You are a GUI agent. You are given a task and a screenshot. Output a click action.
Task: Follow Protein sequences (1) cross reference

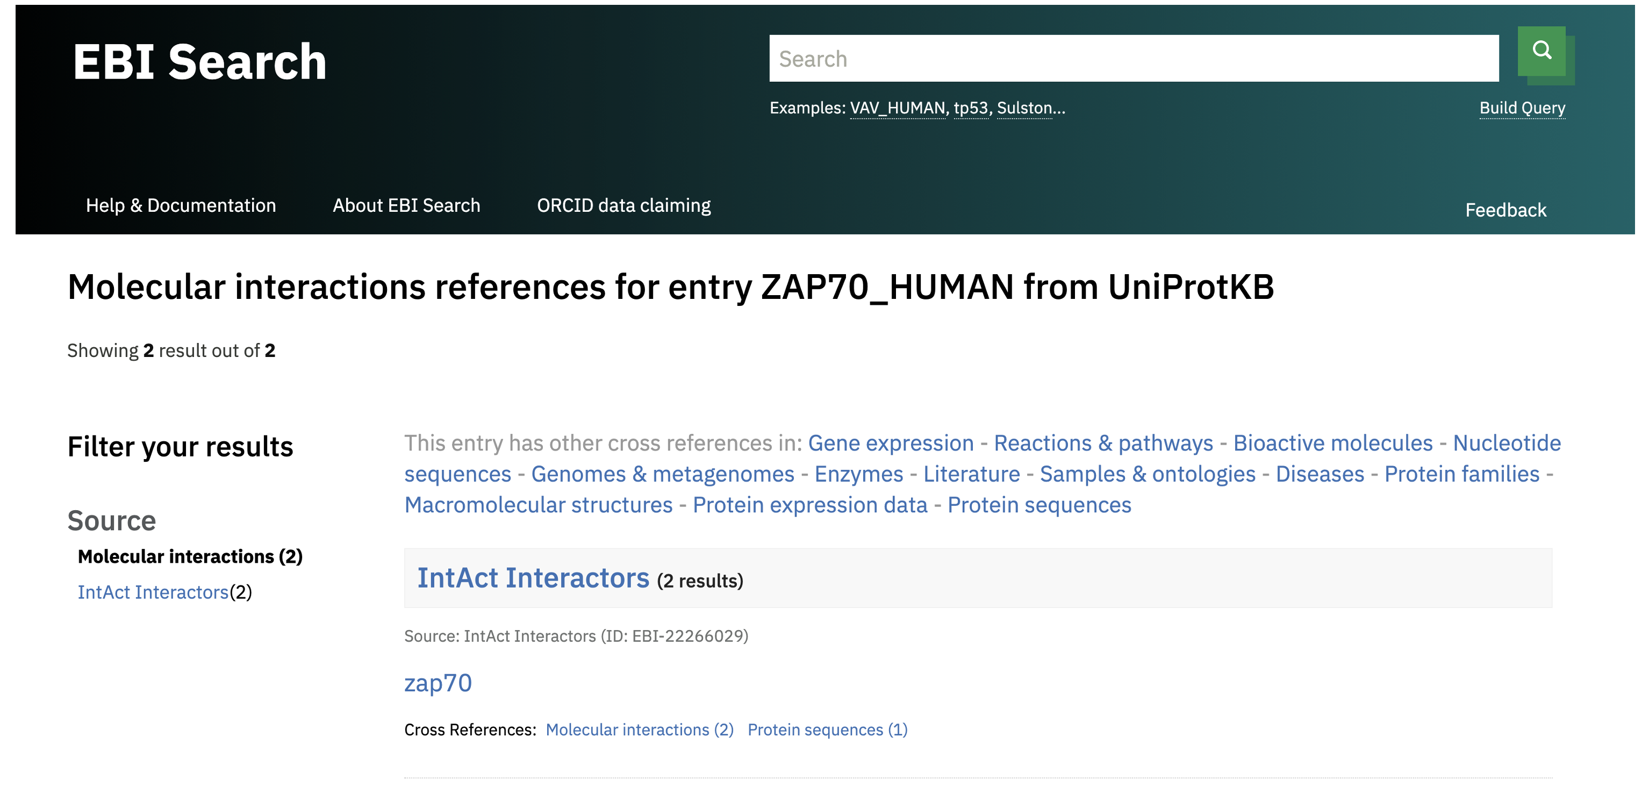[x=827, y=730]
